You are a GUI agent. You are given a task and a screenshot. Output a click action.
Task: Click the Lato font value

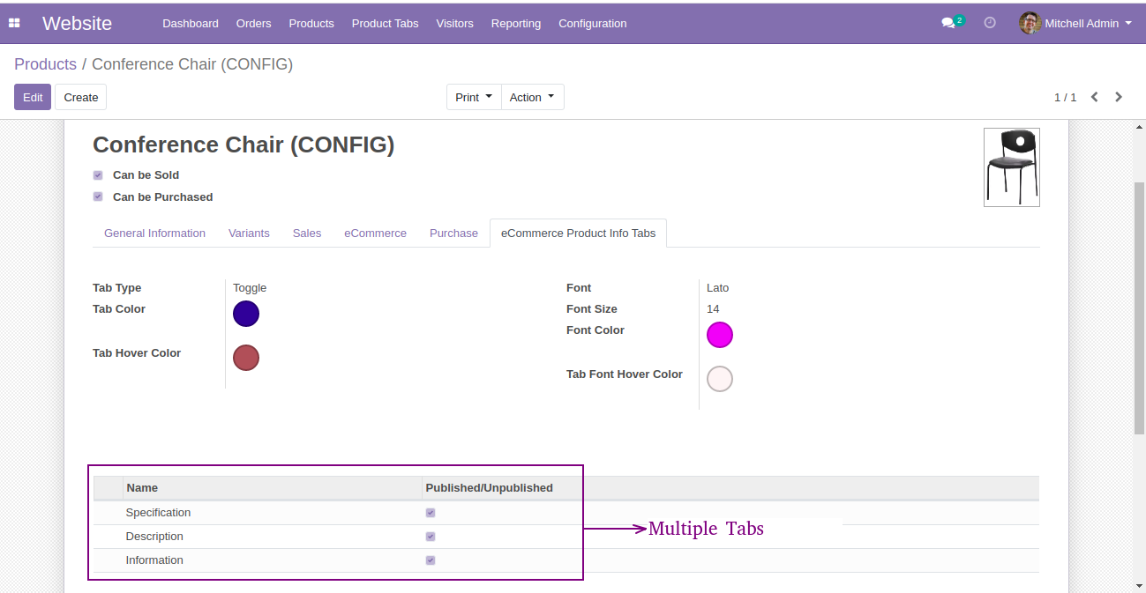click(x=718, y=288)
